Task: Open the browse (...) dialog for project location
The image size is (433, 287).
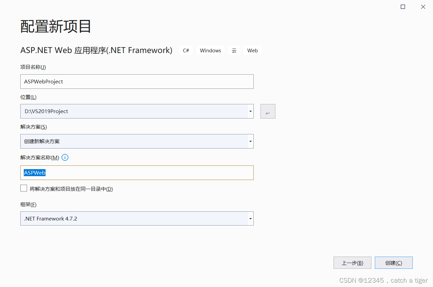Action: tap(268, 111)
